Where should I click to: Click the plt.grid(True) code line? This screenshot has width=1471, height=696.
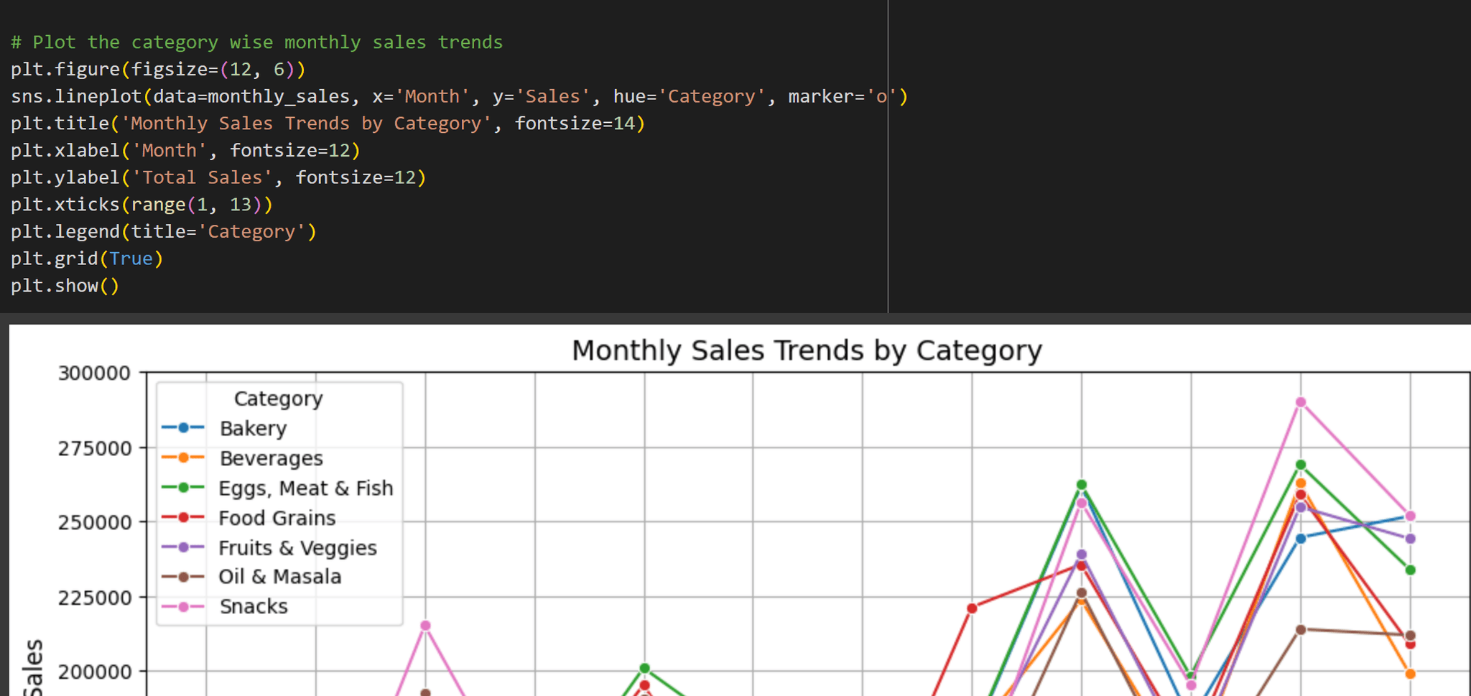(x=87, y=259)
